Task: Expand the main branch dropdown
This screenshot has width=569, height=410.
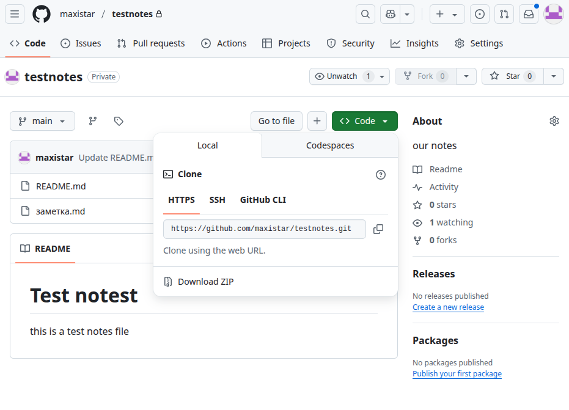Action: (x=42, y=121)
